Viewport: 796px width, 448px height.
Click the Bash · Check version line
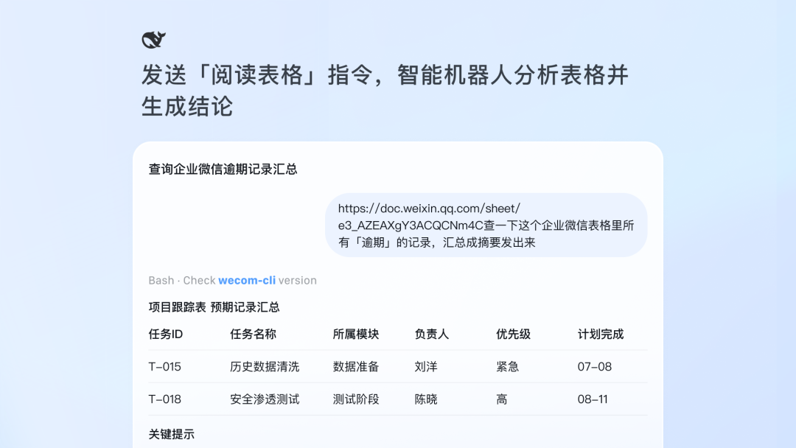tap(232, 281)
